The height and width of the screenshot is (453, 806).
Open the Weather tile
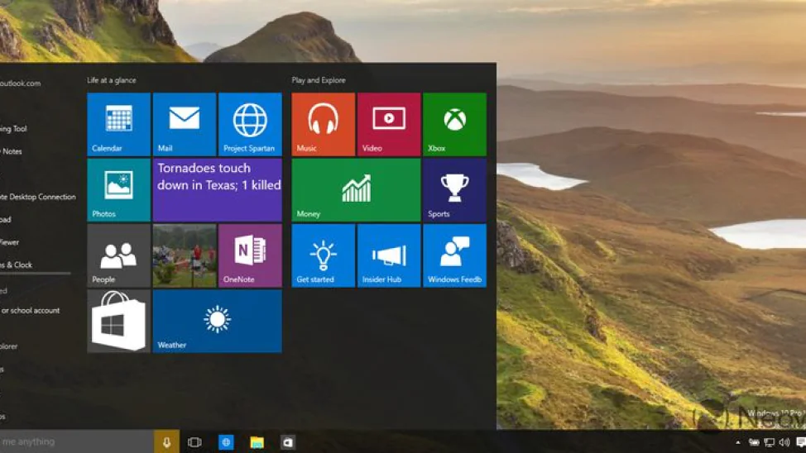[218, 322]
